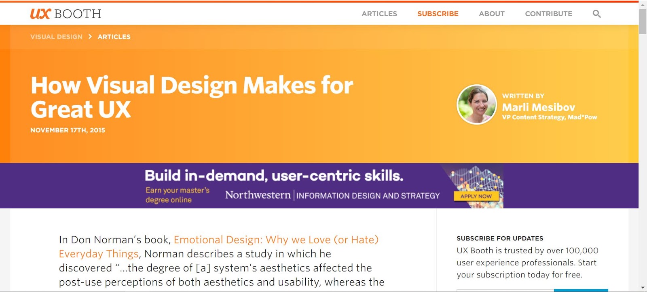Screen dimensions: 647x292
Task: Open the search magnifier icon
Action: point(596,14)
